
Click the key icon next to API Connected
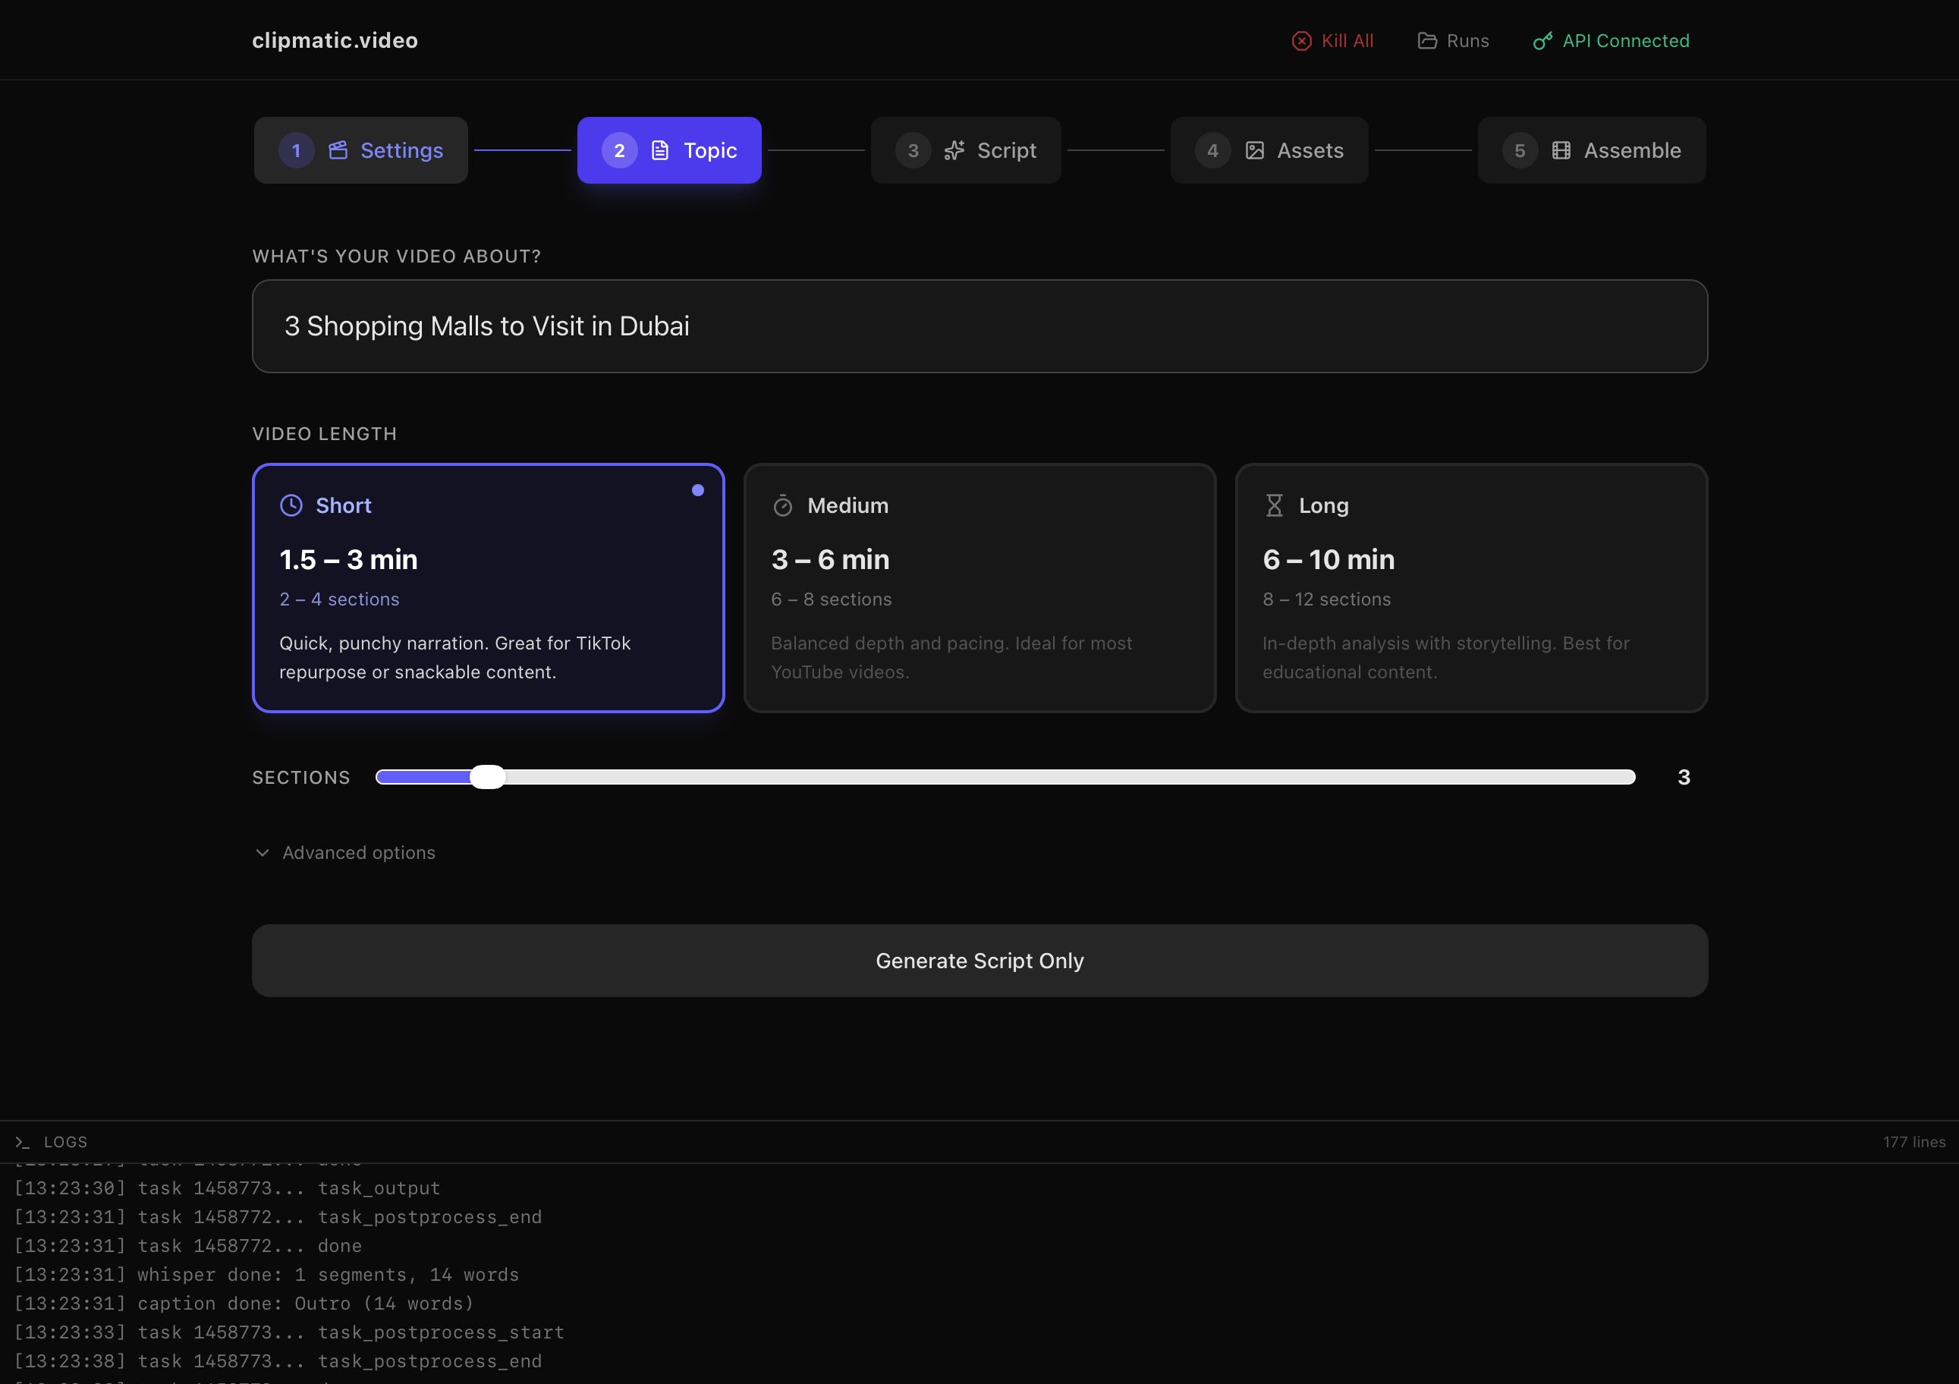coord(1542,40)
